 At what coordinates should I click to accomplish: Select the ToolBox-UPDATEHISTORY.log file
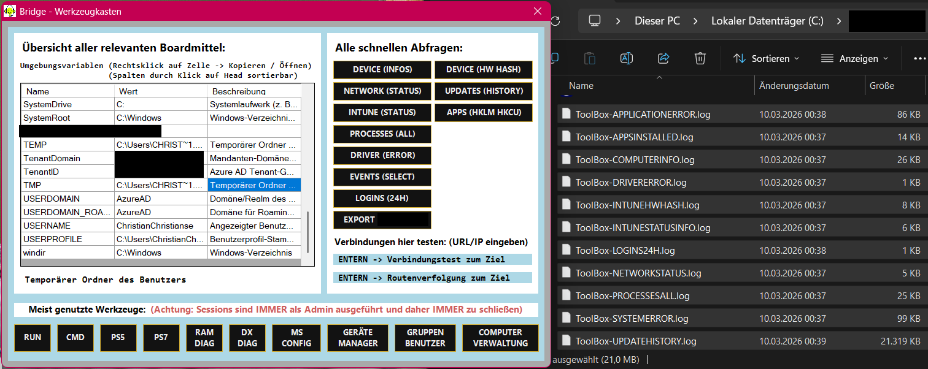pos(636,342)
